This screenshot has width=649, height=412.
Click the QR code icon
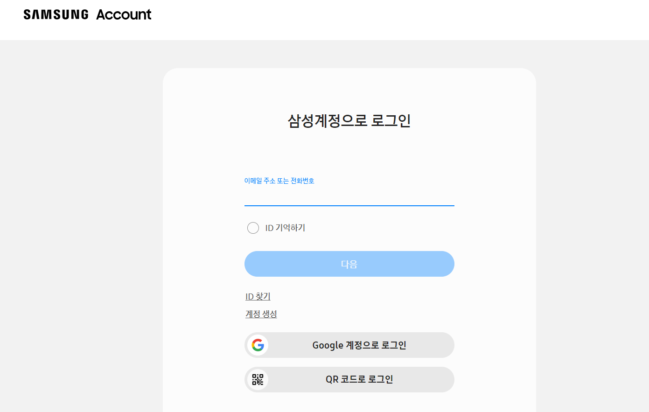point(258,379)
